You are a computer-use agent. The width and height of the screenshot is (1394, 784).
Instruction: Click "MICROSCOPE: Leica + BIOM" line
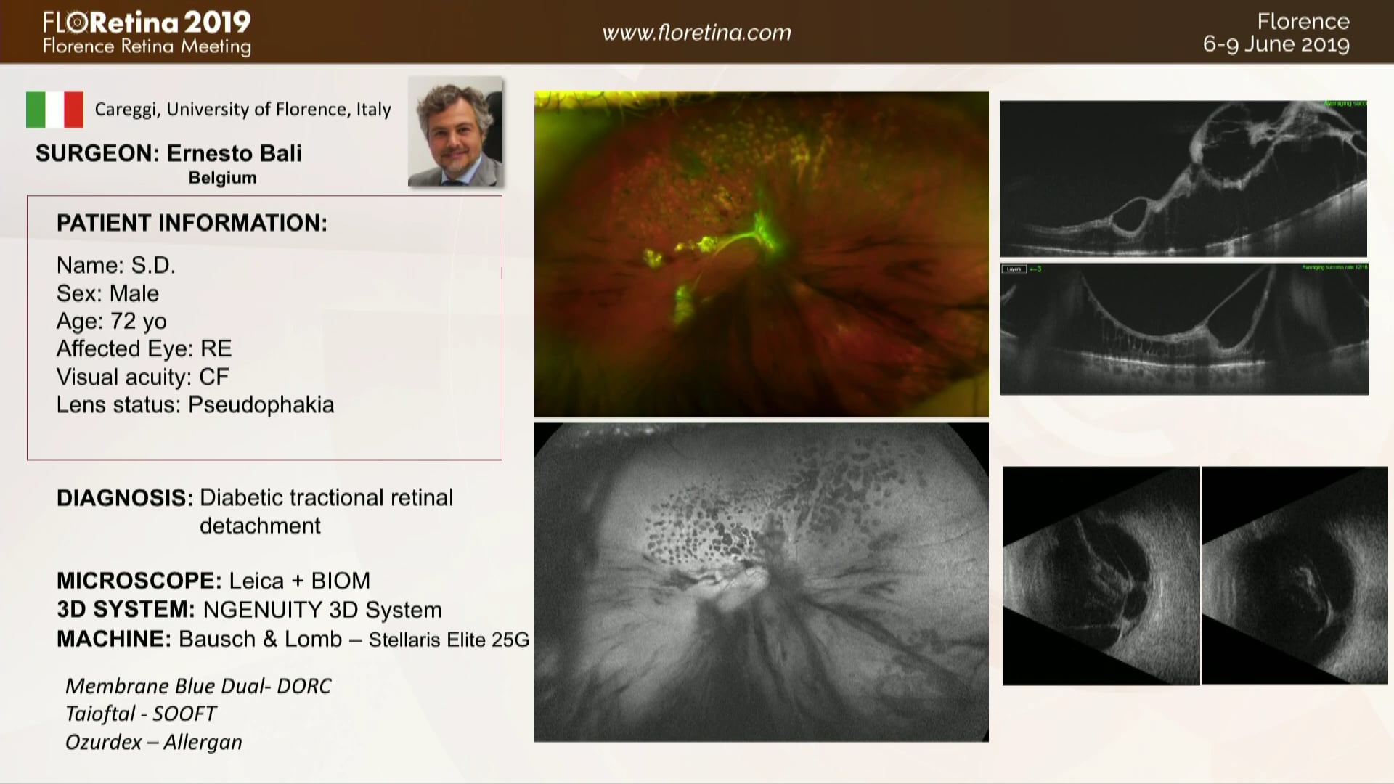click(x=213, y=581)
